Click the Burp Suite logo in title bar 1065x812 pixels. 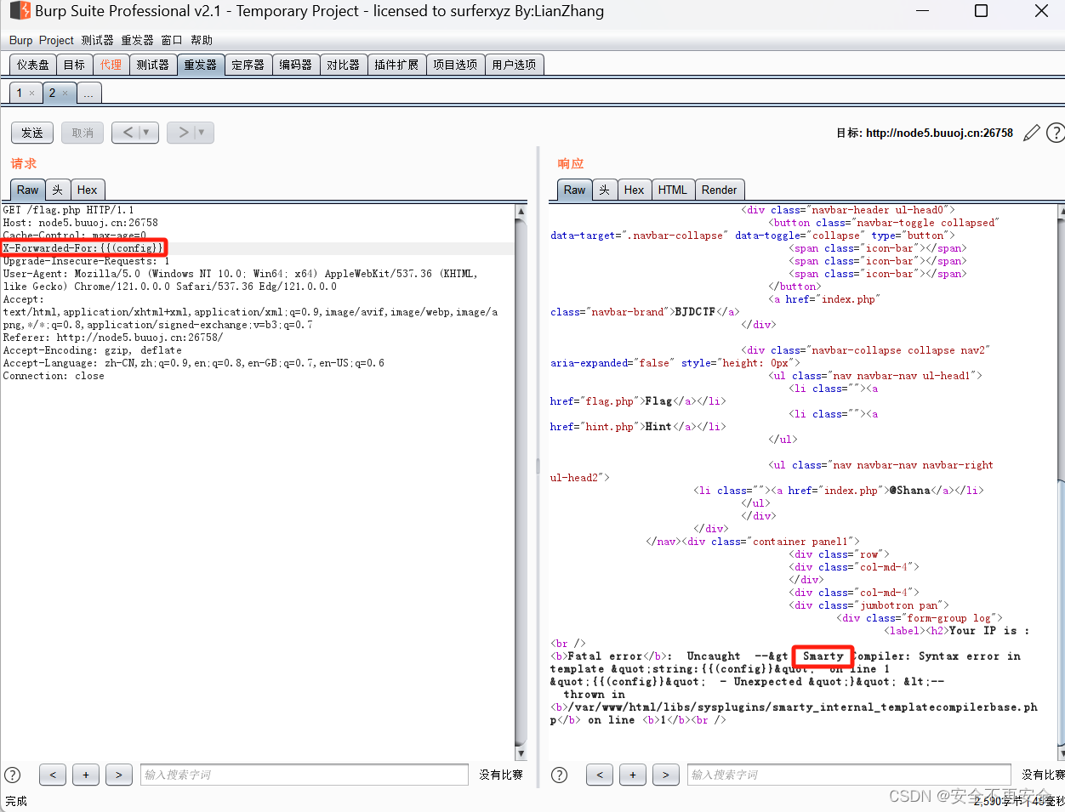point(20,11)
